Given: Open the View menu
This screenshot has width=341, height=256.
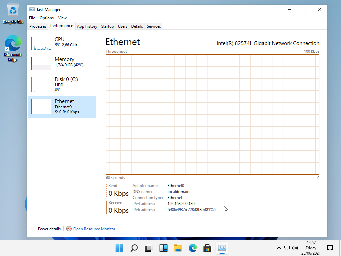Looking at the screenshot, I should 62,18.
